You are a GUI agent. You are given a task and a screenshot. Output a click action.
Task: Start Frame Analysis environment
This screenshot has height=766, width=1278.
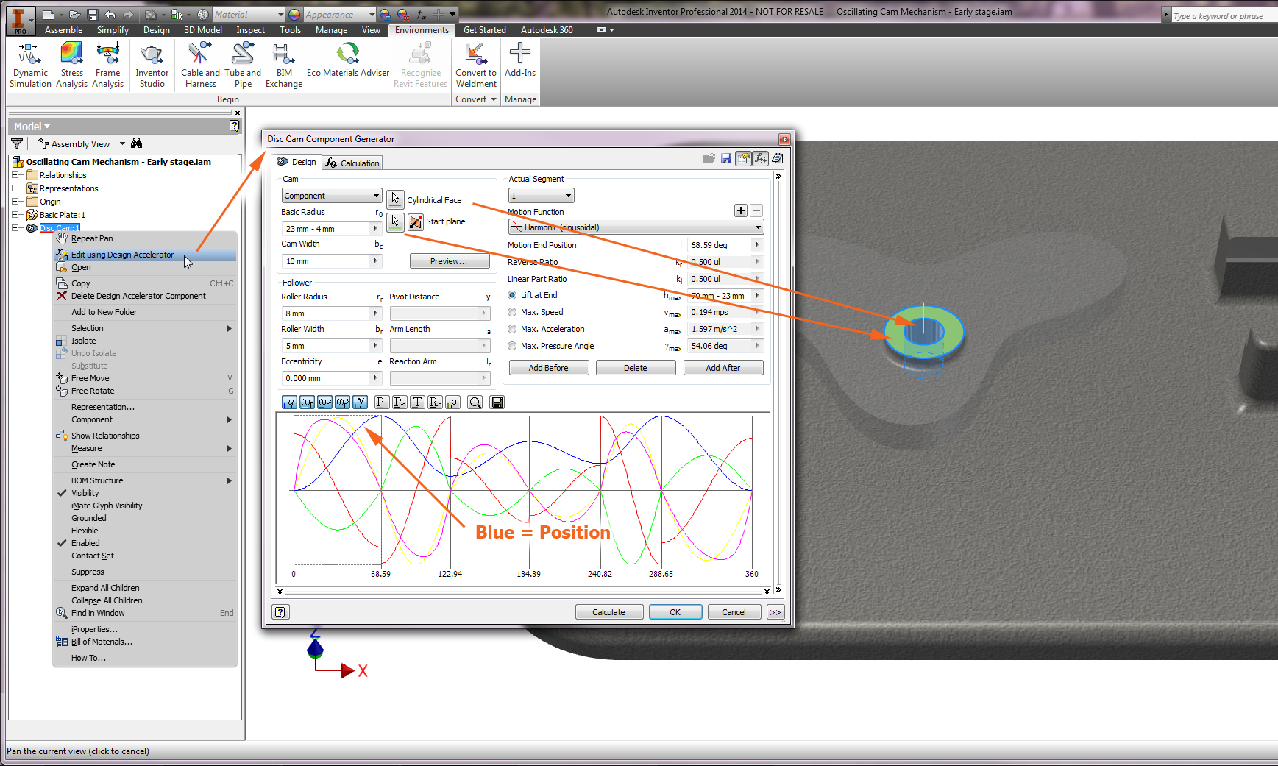pyautogui.click(x=108, y=65)
